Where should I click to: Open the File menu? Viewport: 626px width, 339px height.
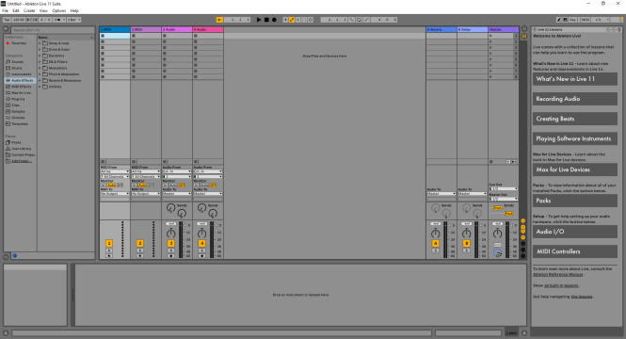coord(6,10)
